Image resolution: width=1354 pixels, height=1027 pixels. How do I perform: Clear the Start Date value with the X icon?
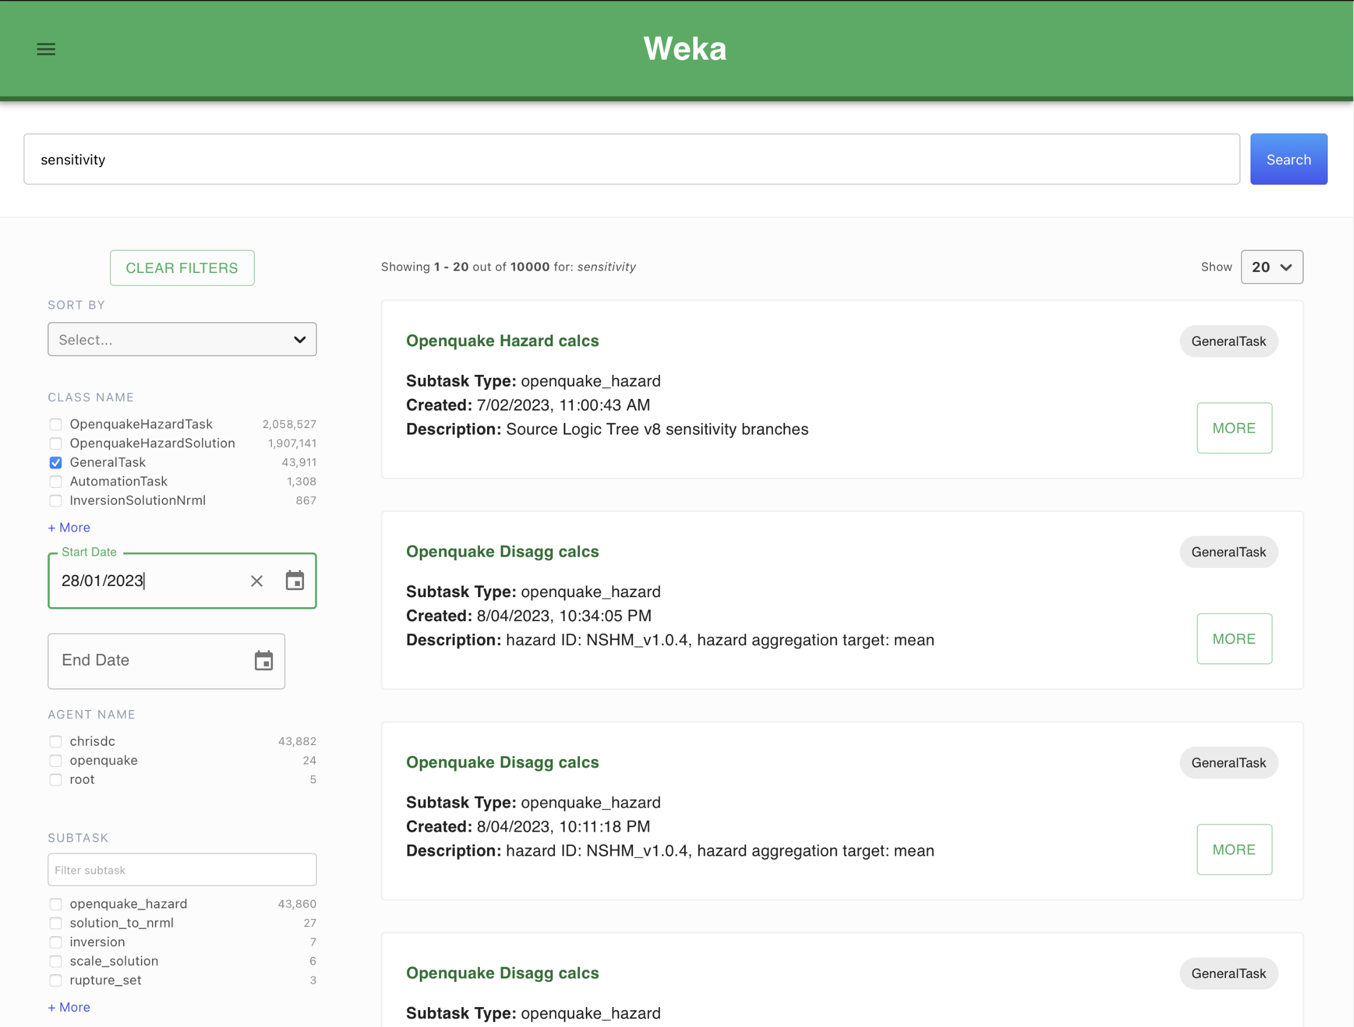(x=257, y=581)
